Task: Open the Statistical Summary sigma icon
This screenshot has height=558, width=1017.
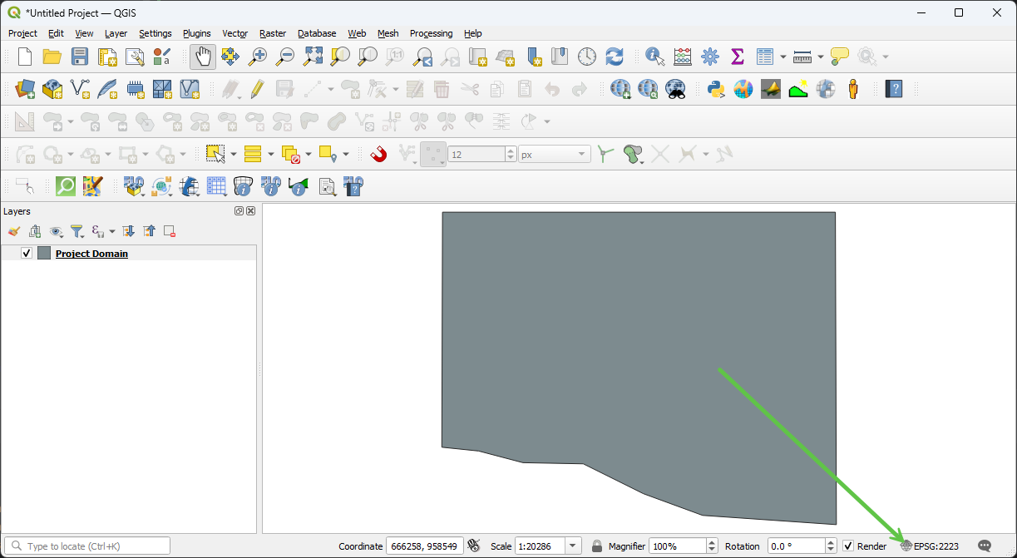Action: click(737, 57)
